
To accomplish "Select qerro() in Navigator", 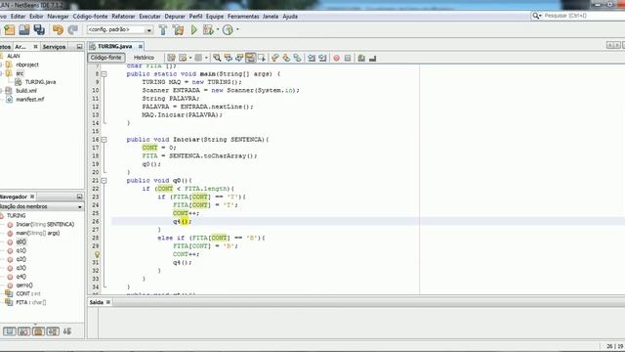I will [24, 285].
